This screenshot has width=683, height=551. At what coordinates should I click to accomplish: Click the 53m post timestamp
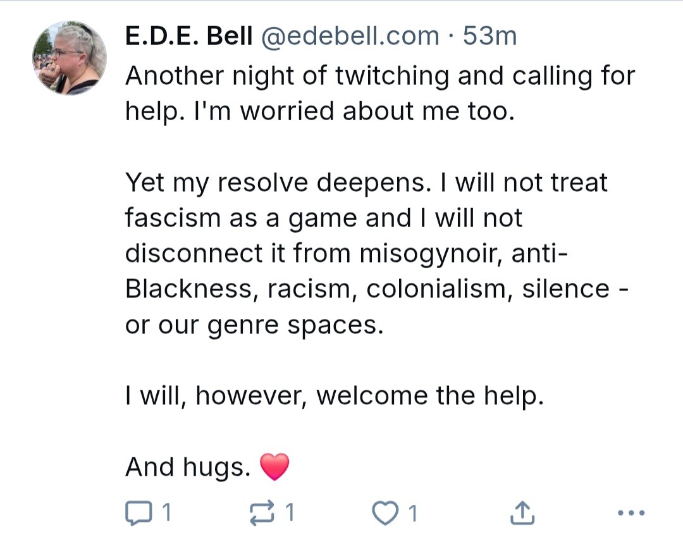[x=489, y=35]
